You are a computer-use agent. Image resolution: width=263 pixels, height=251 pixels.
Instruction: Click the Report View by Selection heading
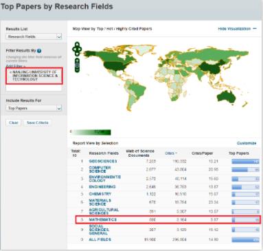95,143
